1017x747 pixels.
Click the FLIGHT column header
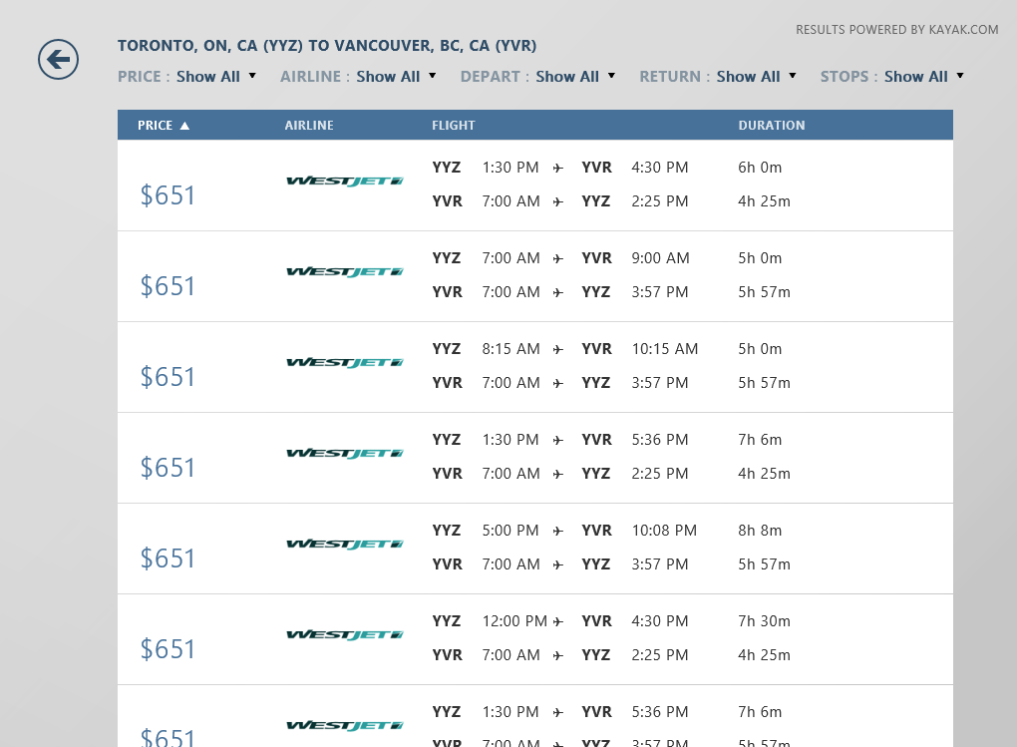[x=454, y=126]
